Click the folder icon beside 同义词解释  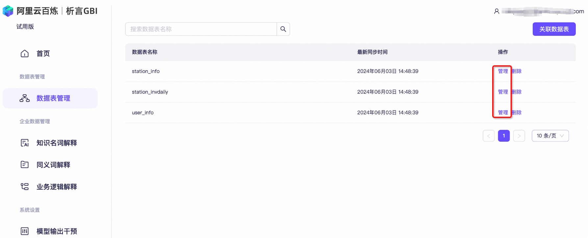[25, 165]
